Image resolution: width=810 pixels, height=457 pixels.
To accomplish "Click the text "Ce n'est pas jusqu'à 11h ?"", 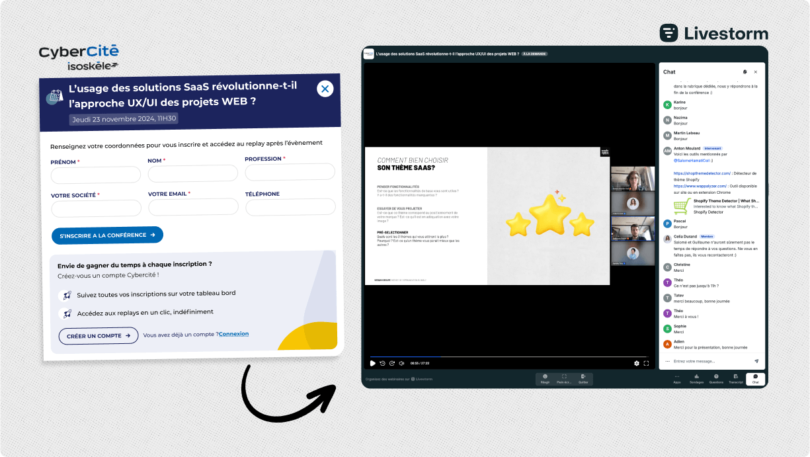I will point(696,286).
